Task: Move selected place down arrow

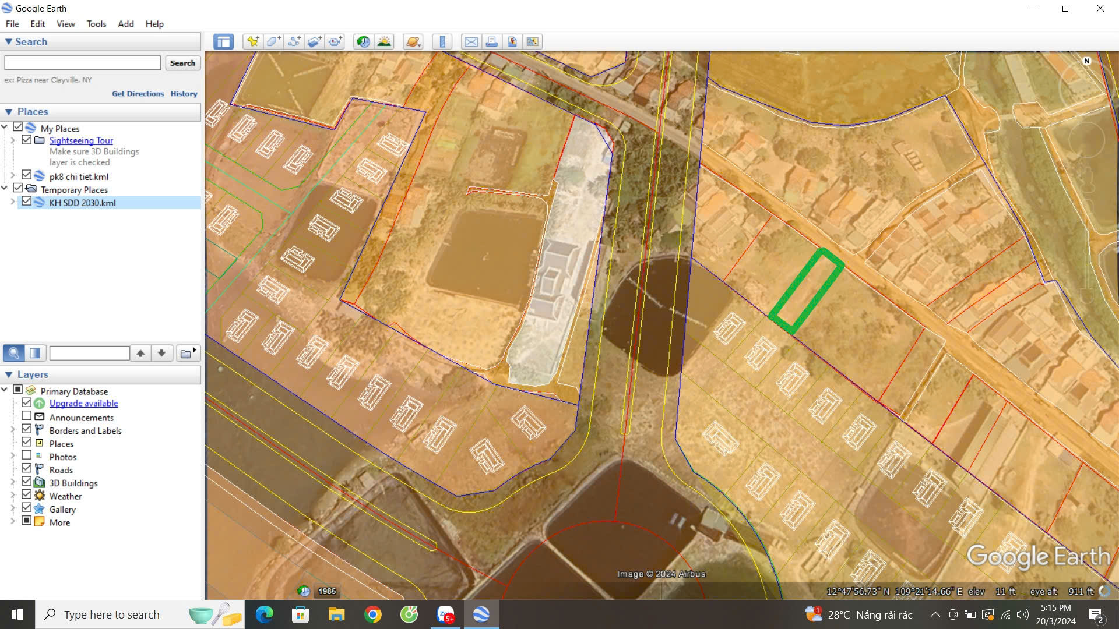Action: click(161, 353)
